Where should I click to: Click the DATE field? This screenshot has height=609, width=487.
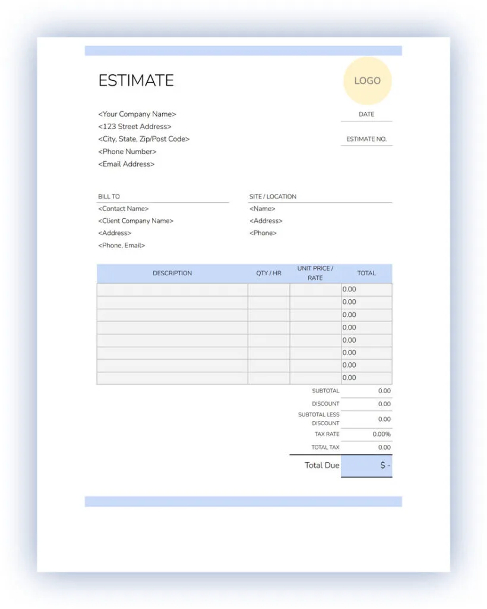pos(366,114)
